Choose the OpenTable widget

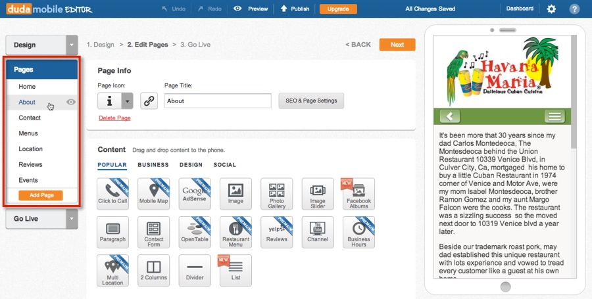coord(195,232)
